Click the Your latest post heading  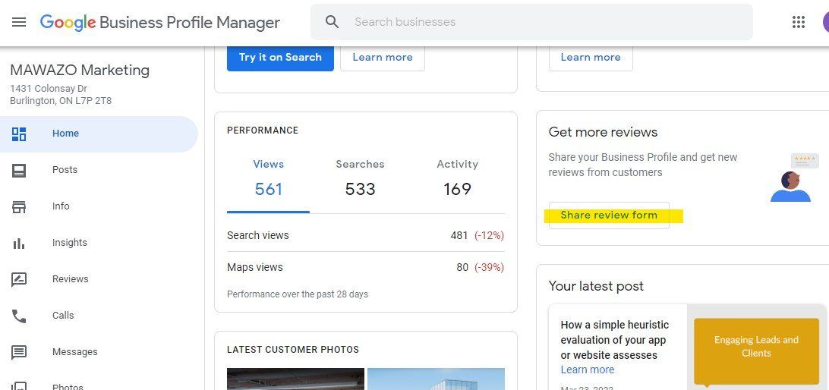click(x=596, y=286)
